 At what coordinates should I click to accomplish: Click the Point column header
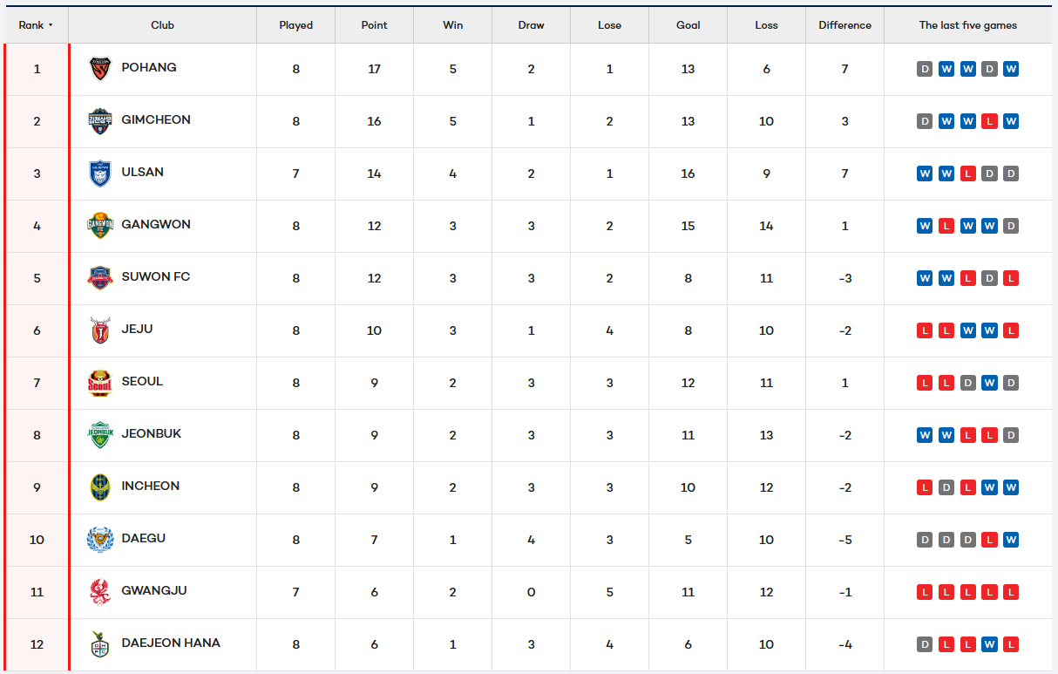[374, 25]
